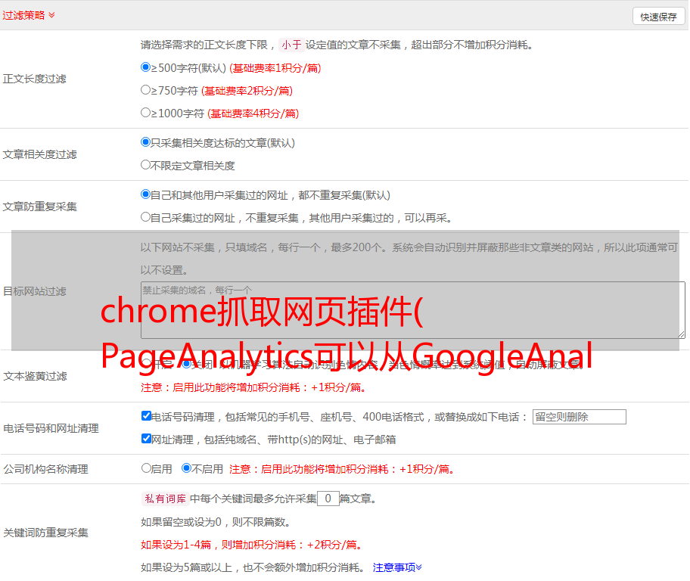Click the 私有词库 tag
Screen dimensions: 690x581
166,499
